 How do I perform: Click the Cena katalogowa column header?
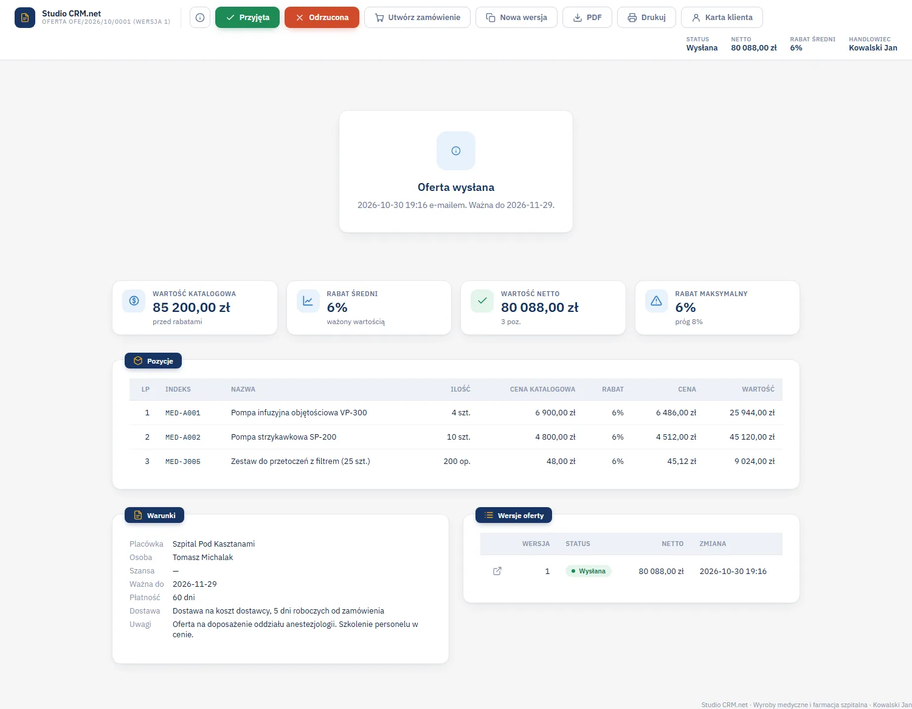click(x=542, y=389)
